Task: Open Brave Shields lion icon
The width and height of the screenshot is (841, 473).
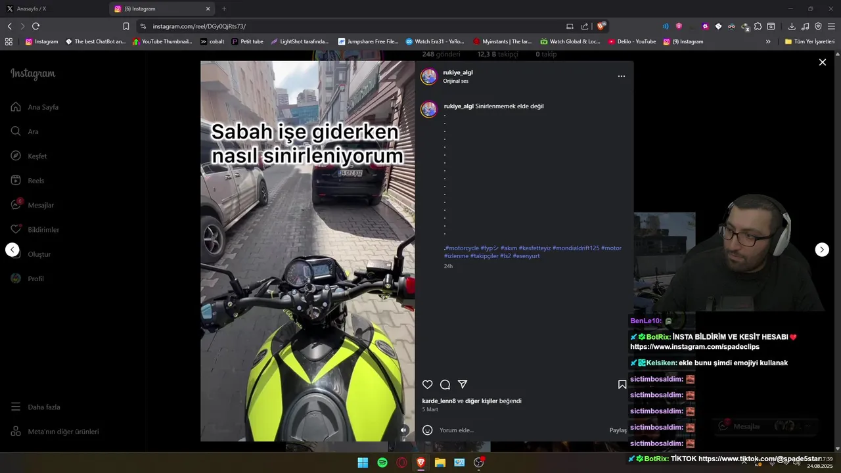Action: (x=601, y=26)
